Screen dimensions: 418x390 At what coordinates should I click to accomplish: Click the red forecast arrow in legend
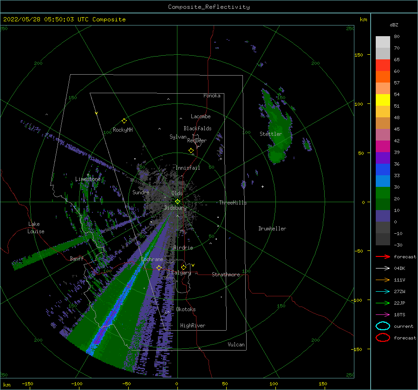tap(383, 256)
